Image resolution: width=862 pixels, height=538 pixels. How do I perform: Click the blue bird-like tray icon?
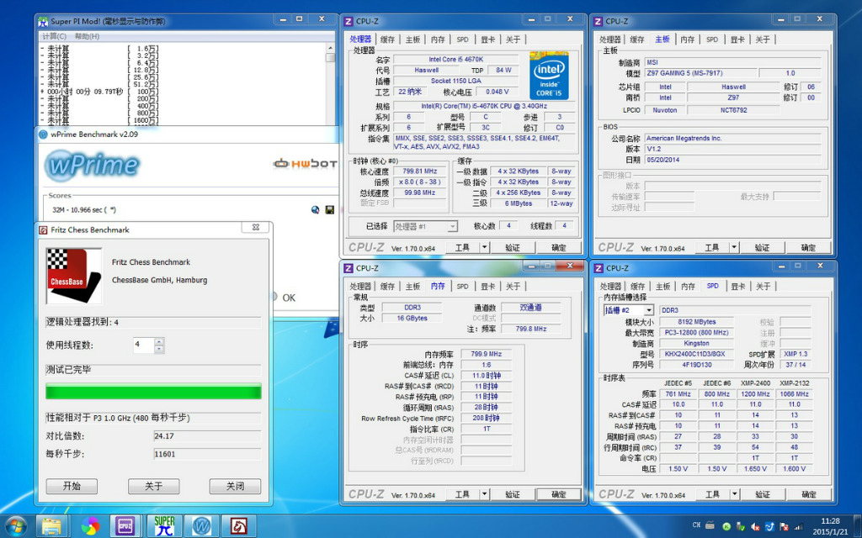pos(769,526)
